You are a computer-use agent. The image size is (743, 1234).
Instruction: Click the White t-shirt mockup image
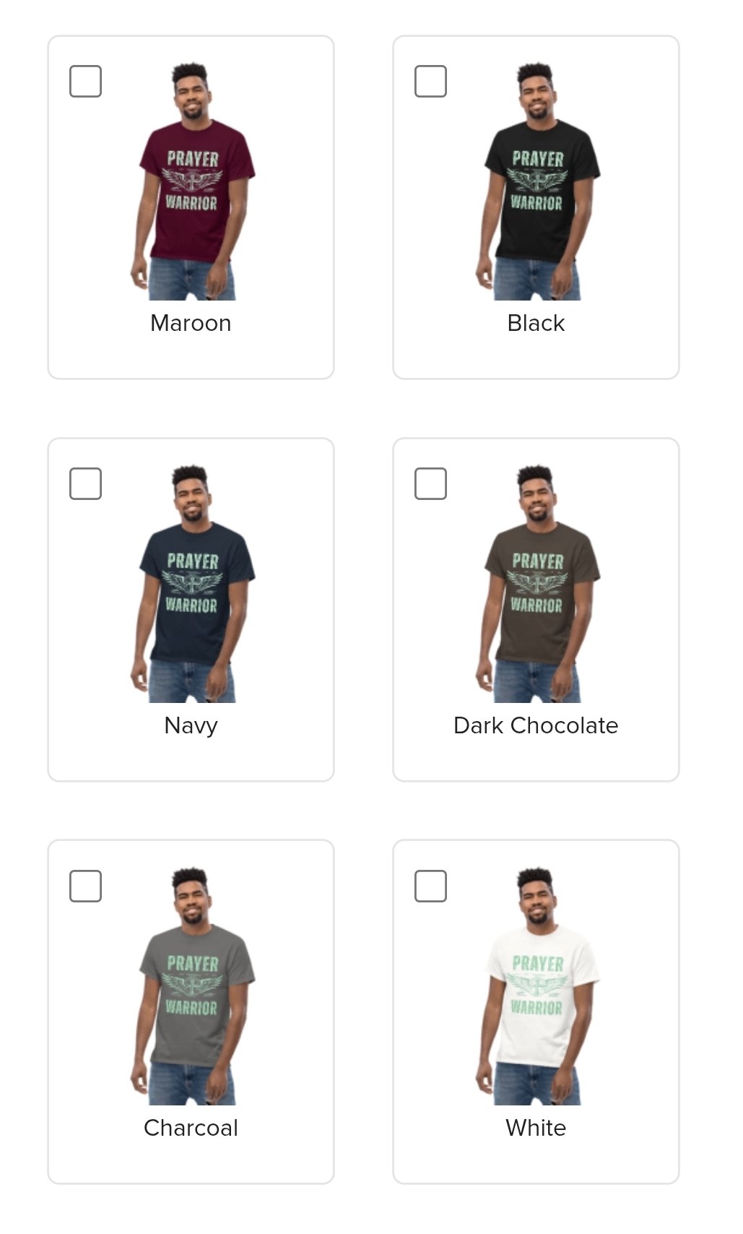click(x=537, y=986)
